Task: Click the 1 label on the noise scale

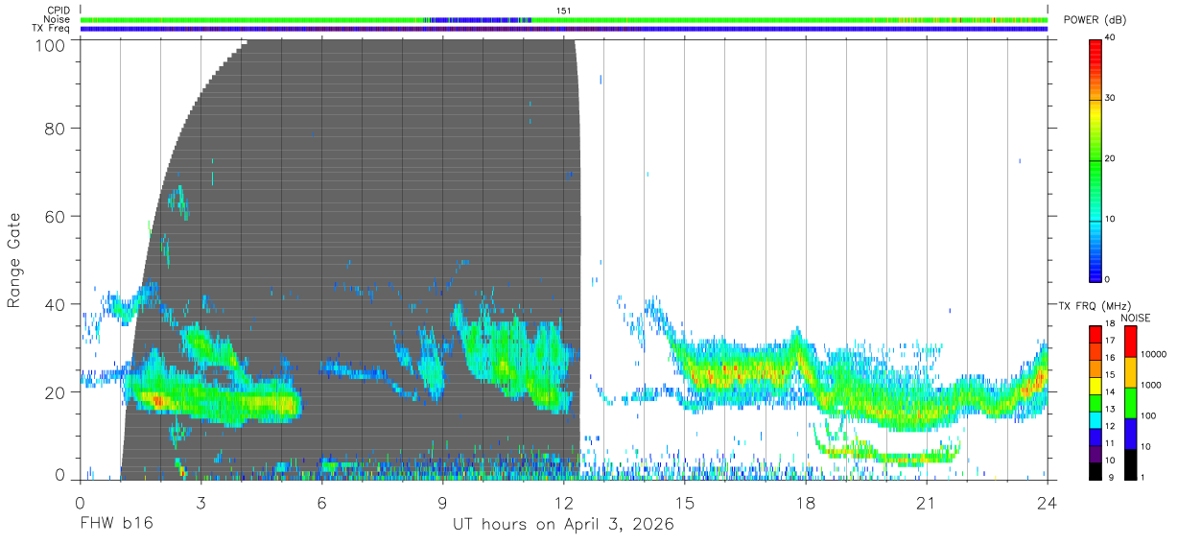Action: 1143,477
